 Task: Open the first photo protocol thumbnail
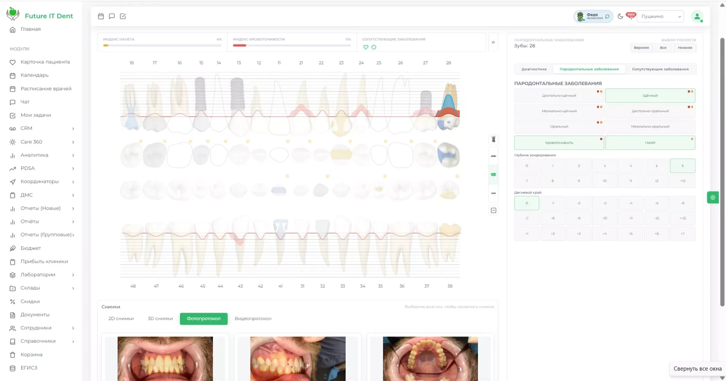click(x=165, y=359)
